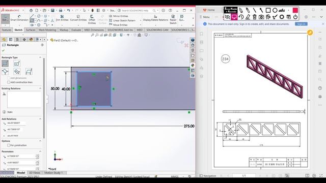Switch to the Surfaces tab
The height and width of the screenshot is (183, 326).
31,30
